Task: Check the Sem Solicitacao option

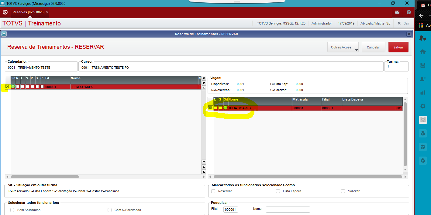Action: 12,210
